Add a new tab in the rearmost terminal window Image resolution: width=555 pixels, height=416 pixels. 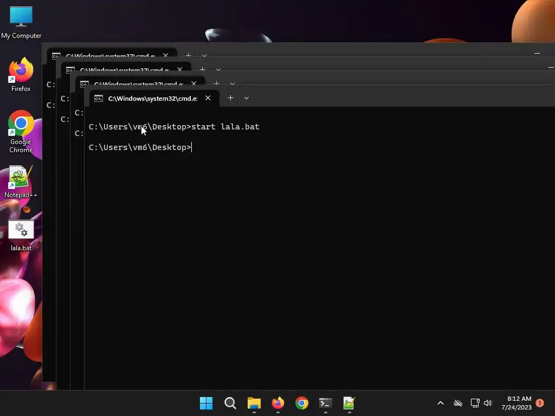coord(188,55)
